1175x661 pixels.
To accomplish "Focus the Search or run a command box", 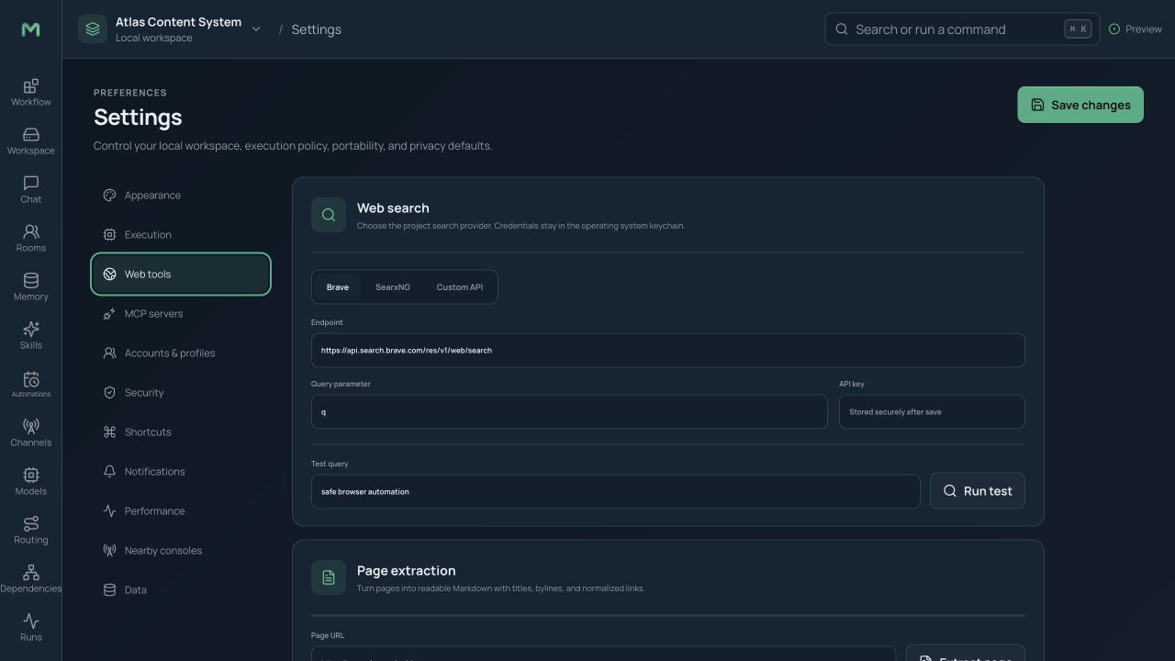I will coord(961,29).
